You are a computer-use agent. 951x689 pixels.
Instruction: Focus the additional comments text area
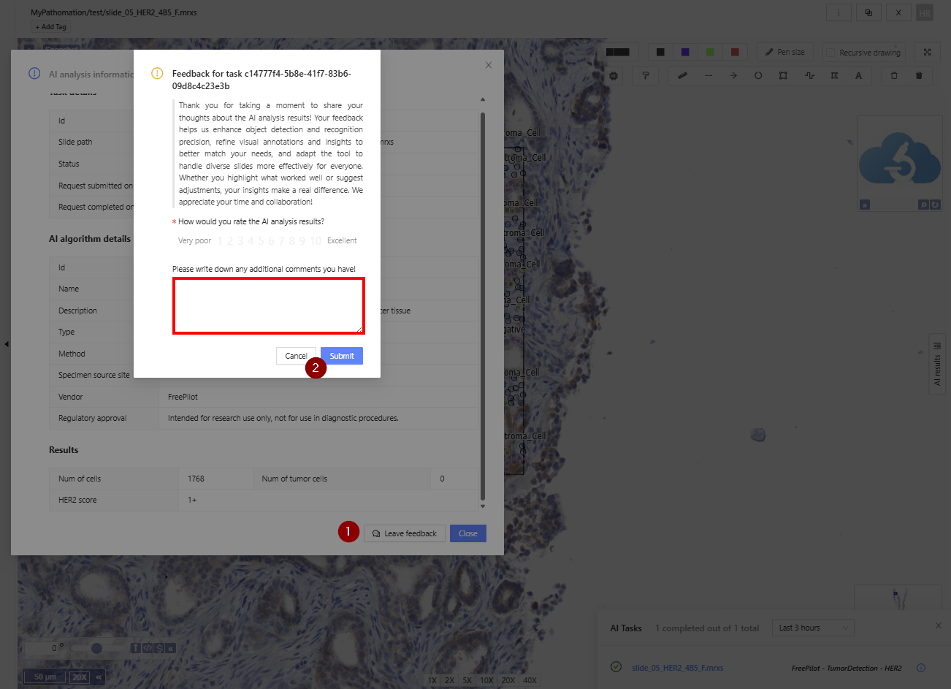[x=268, y=305]
